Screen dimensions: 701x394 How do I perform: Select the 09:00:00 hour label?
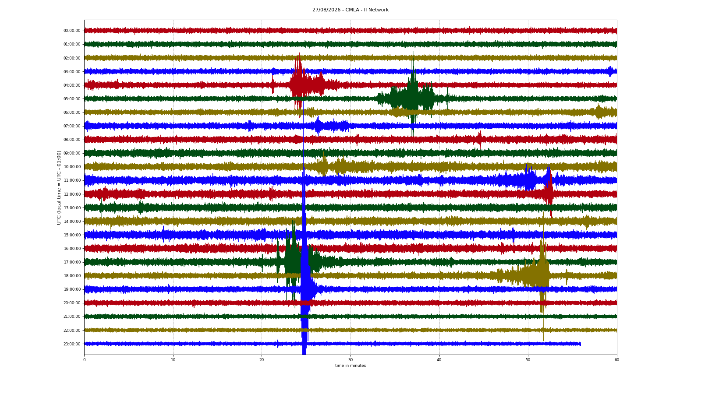(72, 153)
